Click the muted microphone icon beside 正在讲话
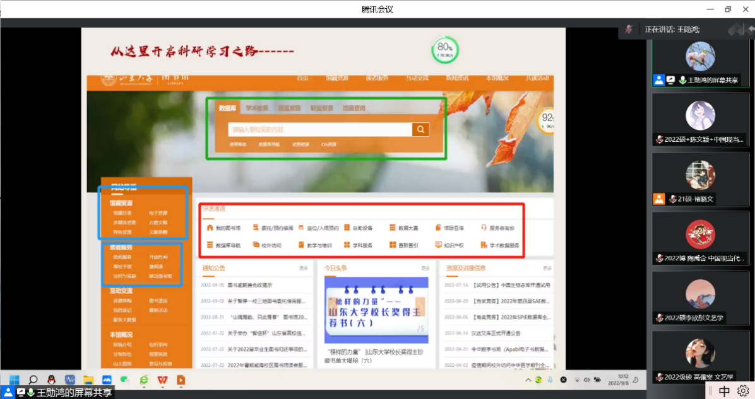755x399 pixels. [629, 30]
